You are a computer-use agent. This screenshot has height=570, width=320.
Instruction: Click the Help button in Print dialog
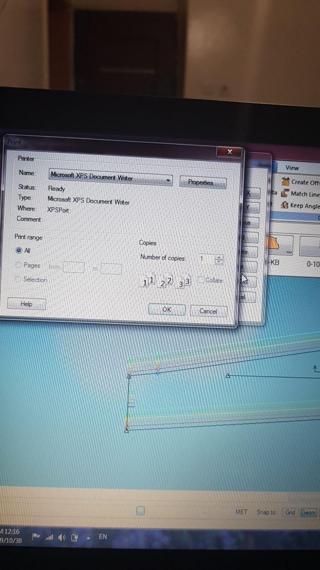click(x=27, y=304)
